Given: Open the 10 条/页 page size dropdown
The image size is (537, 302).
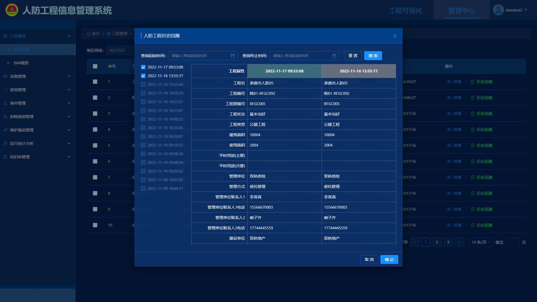Looking at the screenshot, I should (481, 242).
